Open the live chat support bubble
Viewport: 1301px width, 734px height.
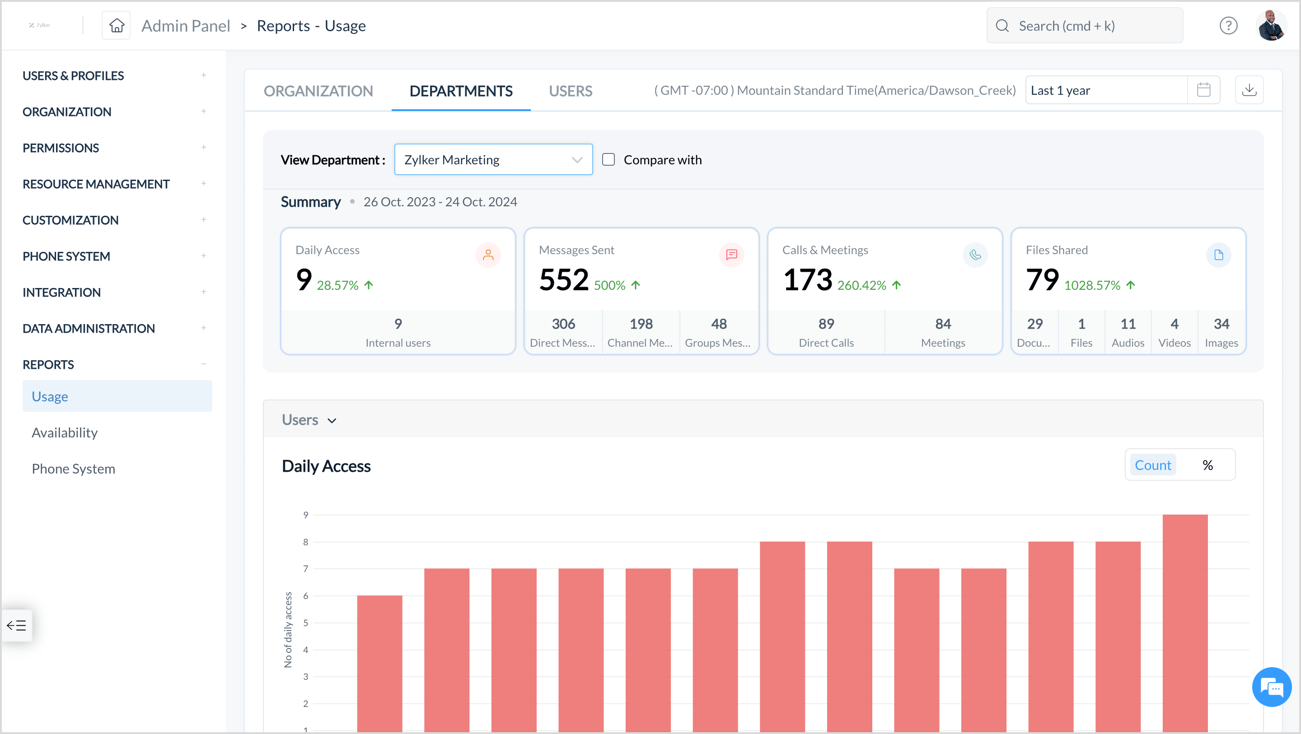1272,687
